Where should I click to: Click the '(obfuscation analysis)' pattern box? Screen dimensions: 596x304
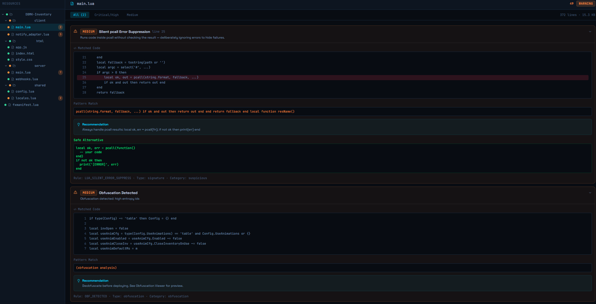click(332, 268)
